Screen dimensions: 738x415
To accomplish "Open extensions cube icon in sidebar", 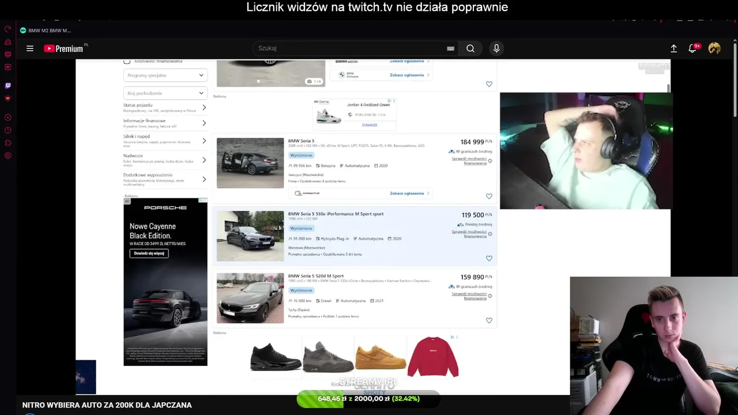I will 7,143.
